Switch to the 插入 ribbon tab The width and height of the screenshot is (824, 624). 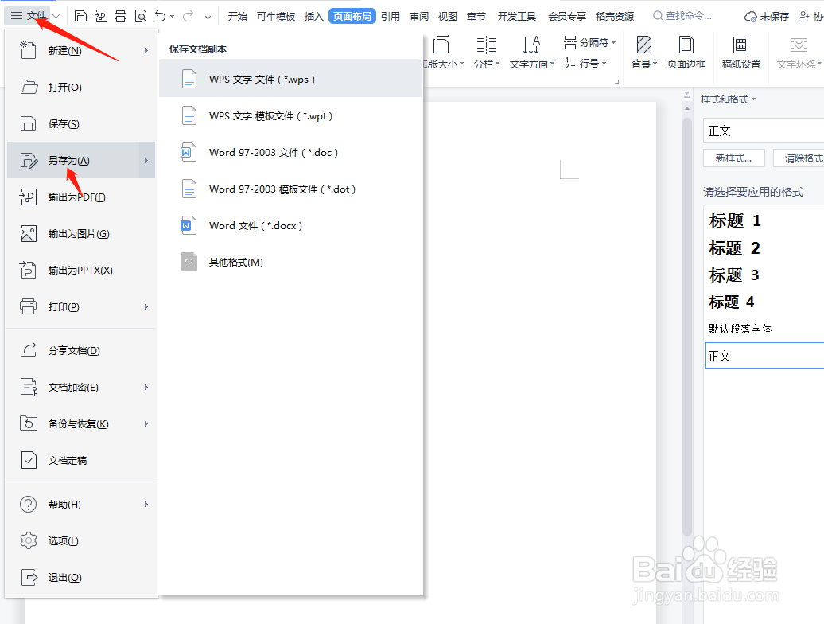tap(313, 16)
